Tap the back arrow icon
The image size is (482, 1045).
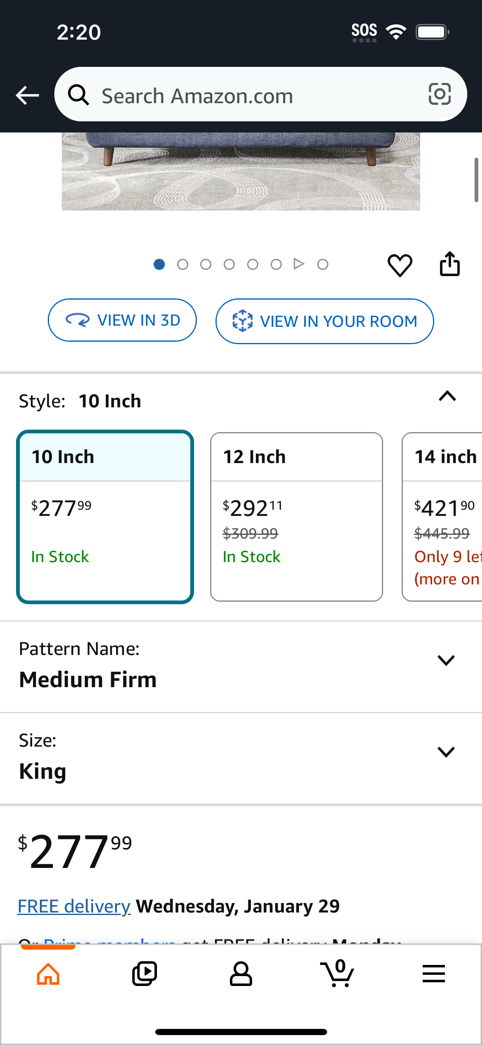[27, 95]
